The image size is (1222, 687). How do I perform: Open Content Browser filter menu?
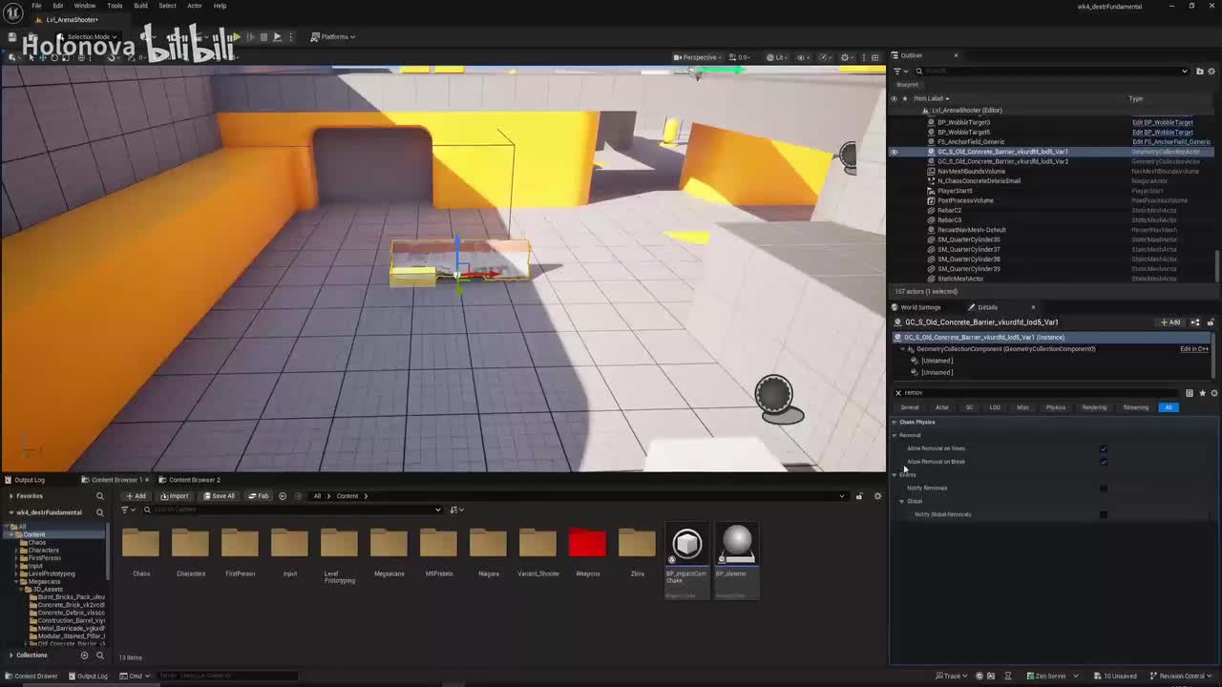[127, 510]
